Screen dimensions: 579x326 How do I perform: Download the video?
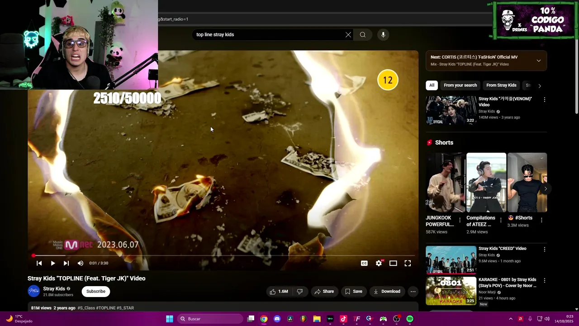coord(387,292)
